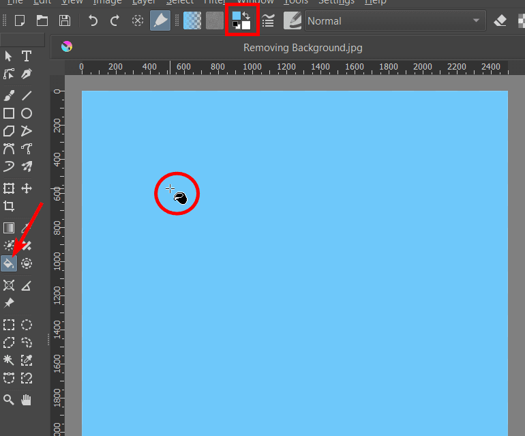The image size is (525, 436).
Task: Select the Bezier Curve Selection tool
Action: click(x=9, y=378)
